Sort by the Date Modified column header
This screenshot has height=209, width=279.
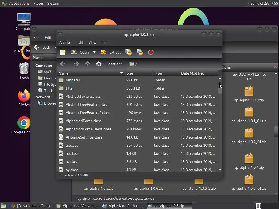[199, 73]
